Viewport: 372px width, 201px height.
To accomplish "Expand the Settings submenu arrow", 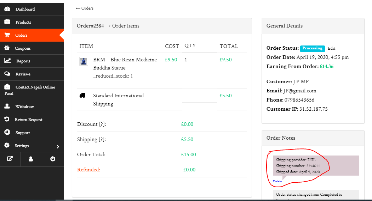I will (x=58, y=146).
